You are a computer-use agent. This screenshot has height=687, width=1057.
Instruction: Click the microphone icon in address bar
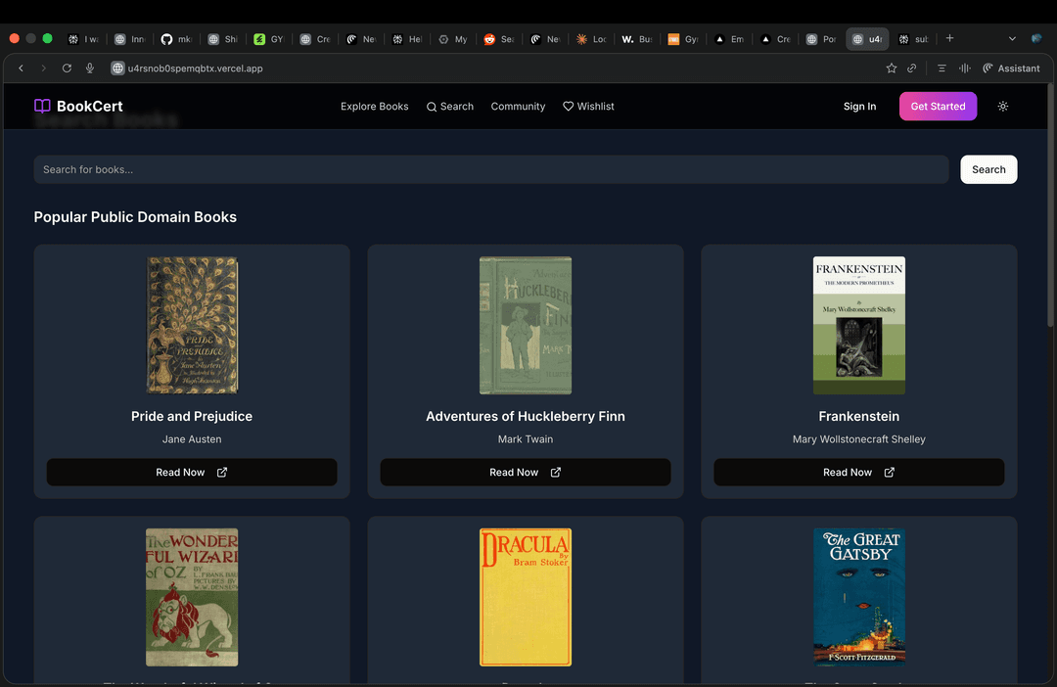[90, 69]
